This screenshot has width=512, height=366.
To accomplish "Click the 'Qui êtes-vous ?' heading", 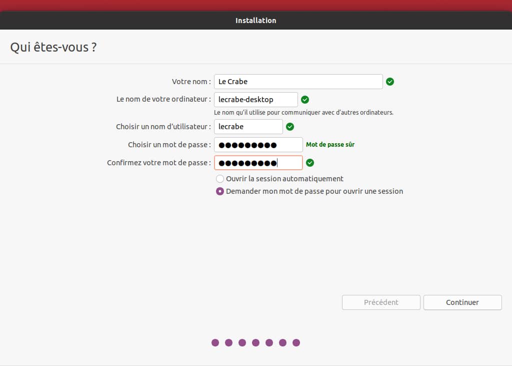I will (53, 48).
